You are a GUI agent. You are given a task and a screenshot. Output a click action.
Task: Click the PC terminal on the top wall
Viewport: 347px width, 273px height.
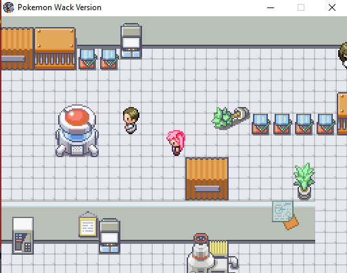(131, 41)
